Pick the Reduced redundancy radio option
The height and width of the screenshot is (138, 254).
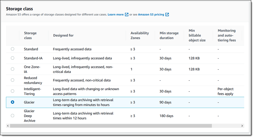click(12, 80)
